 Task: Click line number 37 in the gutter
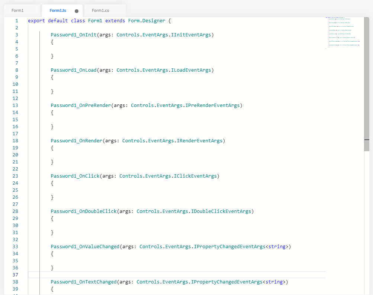point(15,275)
